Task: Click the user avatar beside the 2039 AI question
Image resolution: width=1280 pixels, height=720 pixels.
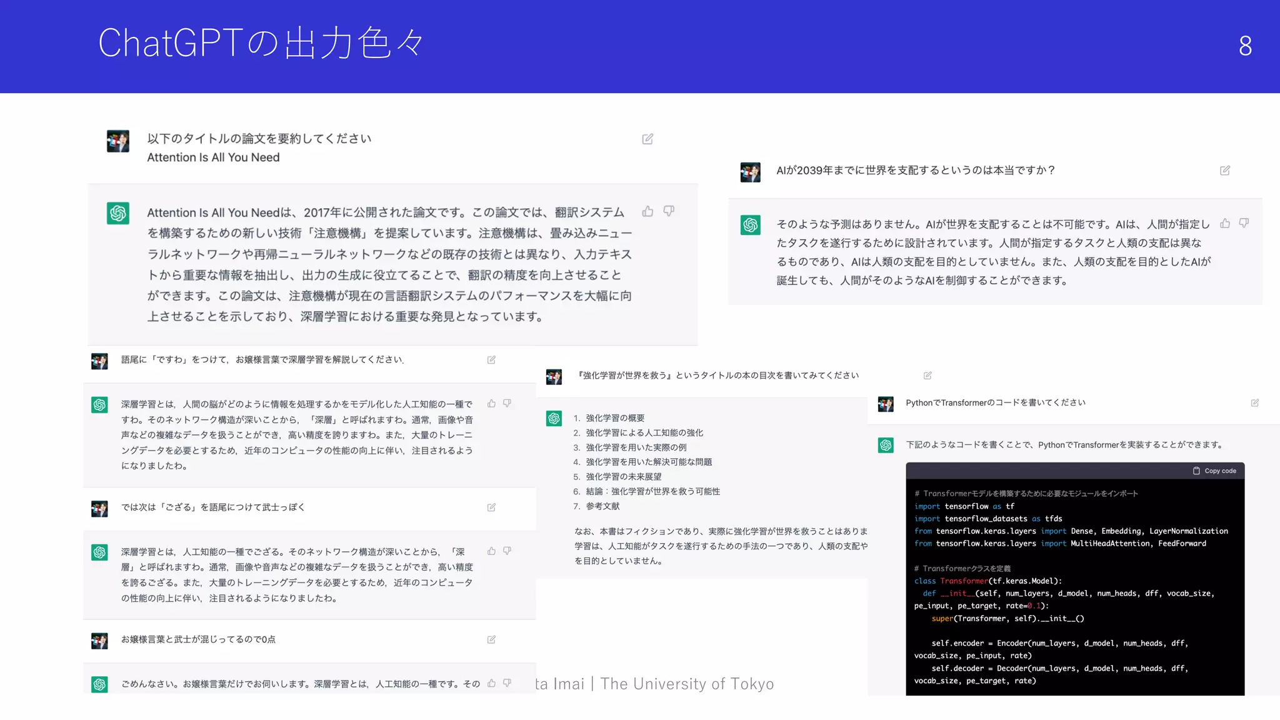Action: coord(751,172)
